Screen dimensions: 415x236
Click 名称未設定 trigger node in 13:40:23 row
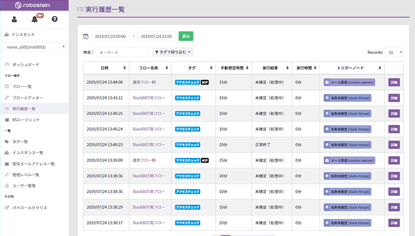coord(348,145)
